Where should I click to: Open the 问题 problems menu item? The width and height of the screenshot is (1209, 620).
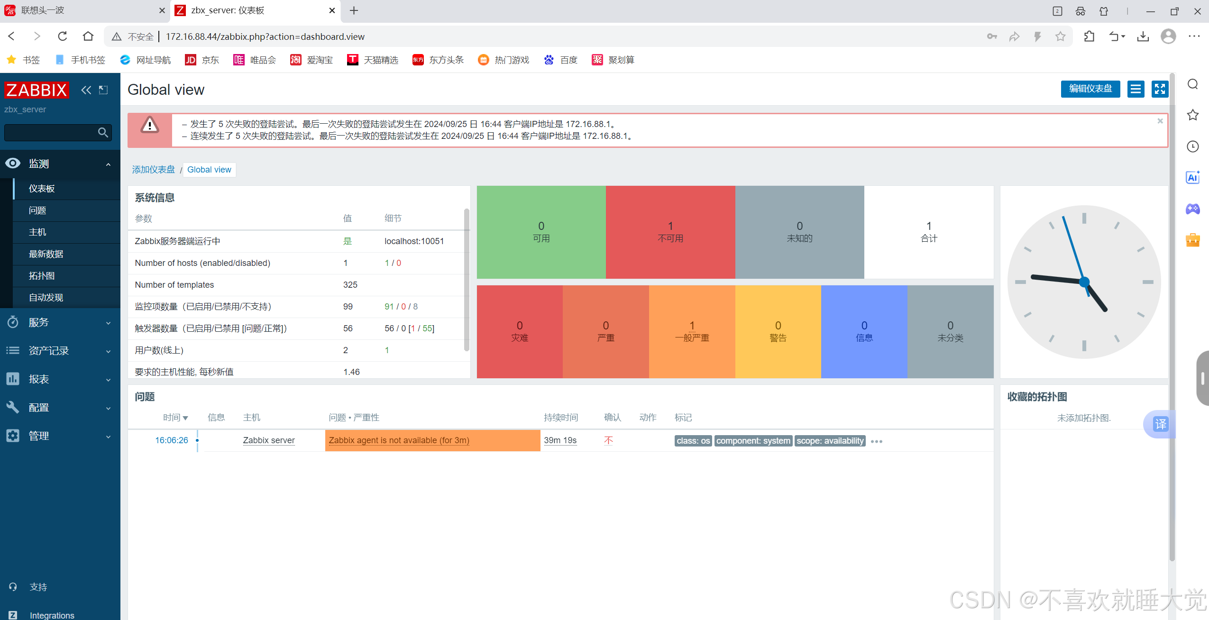(67, 210)
